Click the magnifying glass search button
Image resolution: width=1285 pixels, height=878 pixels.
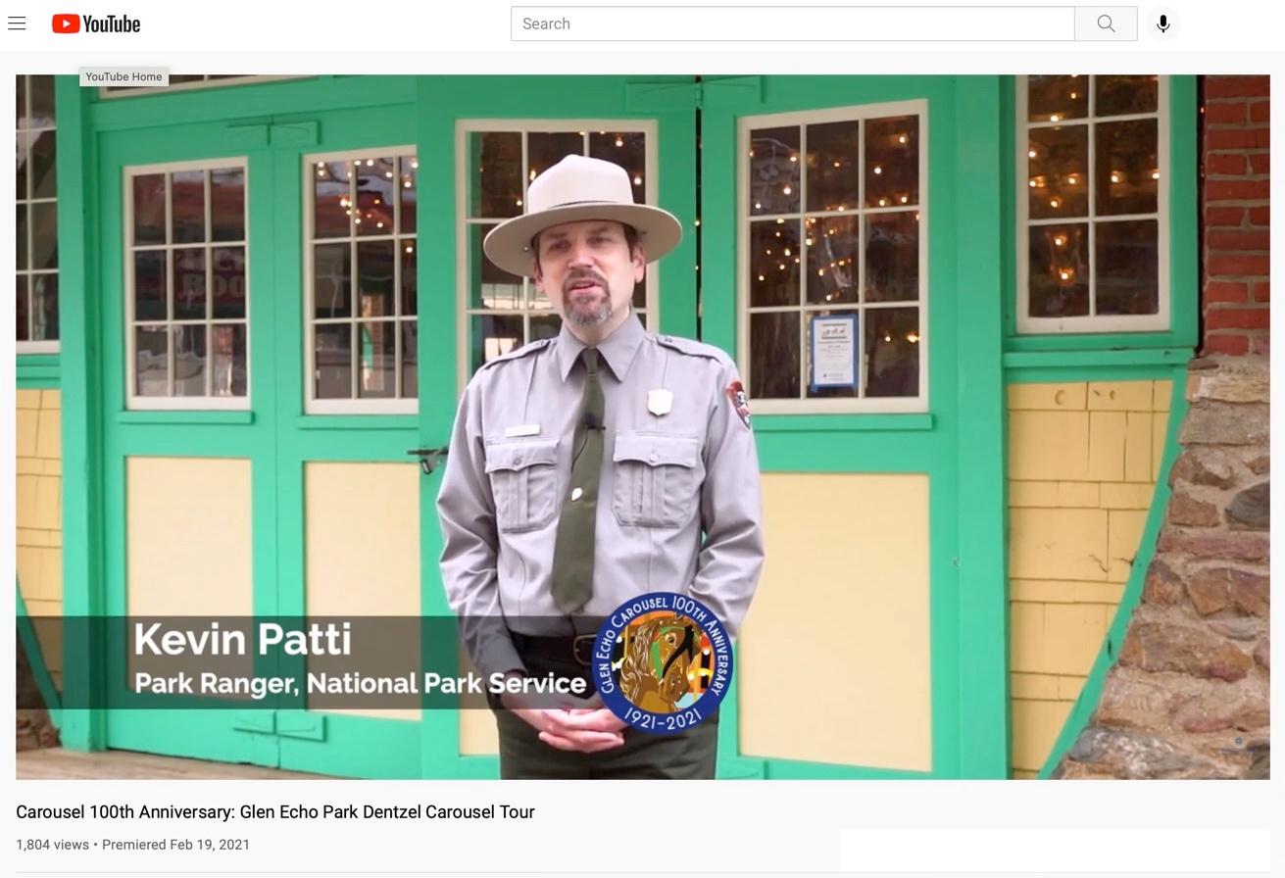1106,24
